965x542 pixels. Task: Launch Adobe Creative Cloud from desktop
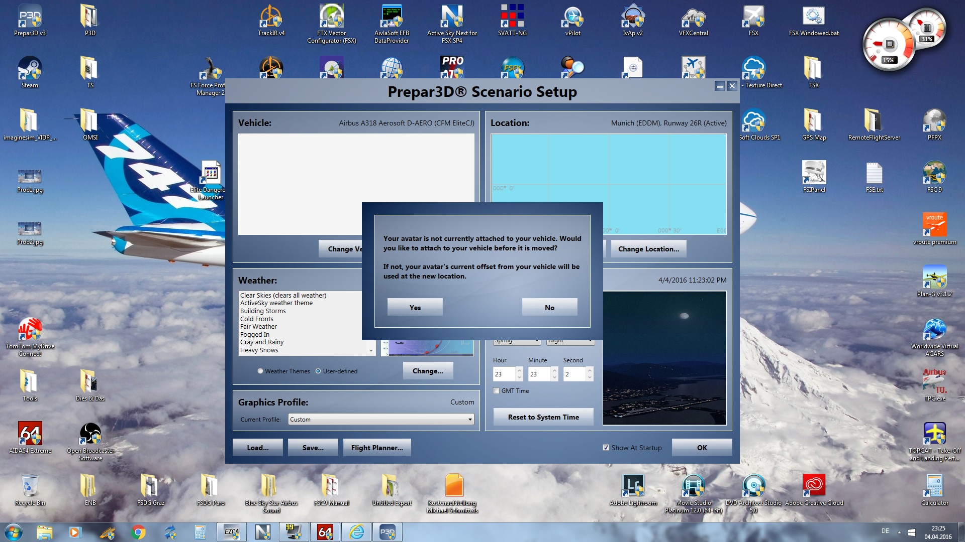point(814,490)
